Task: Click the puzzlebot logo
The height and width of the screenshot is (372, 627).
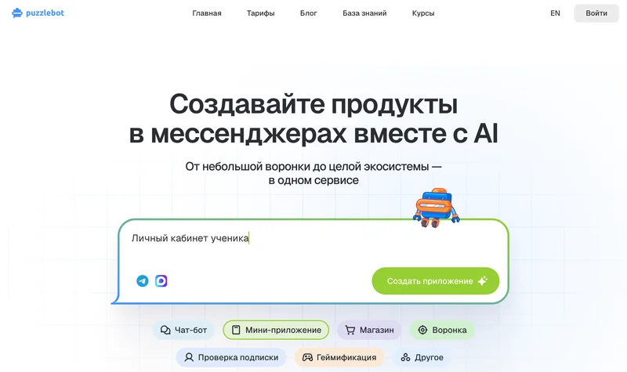Action: click(x=38, y=13)
